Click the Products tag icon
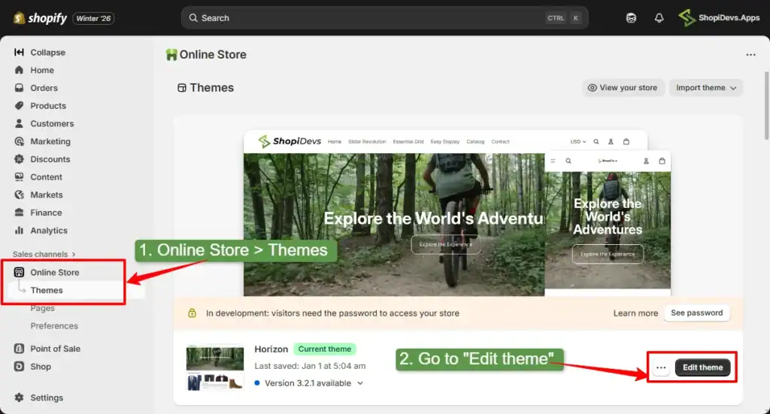 coord(19,106)
